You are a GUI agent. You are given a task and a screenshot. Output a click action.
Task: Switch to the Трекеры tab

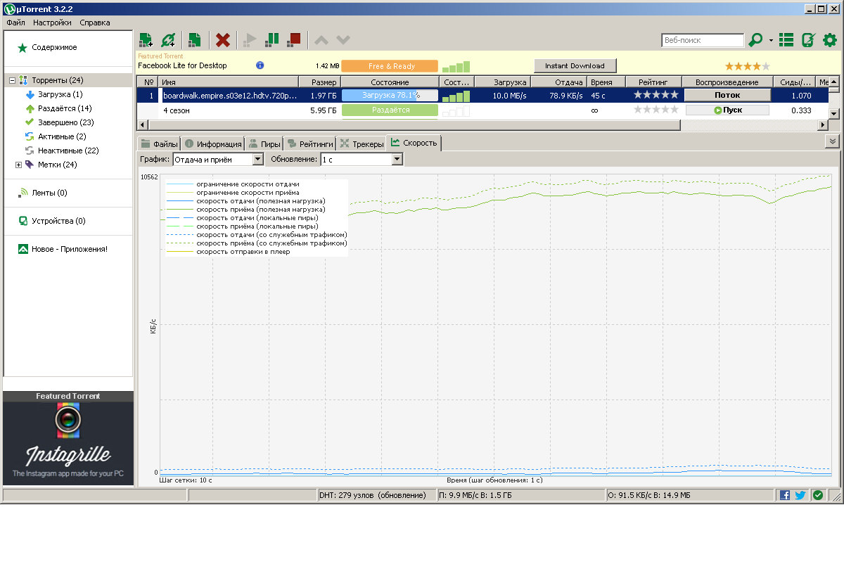point(362,143)
